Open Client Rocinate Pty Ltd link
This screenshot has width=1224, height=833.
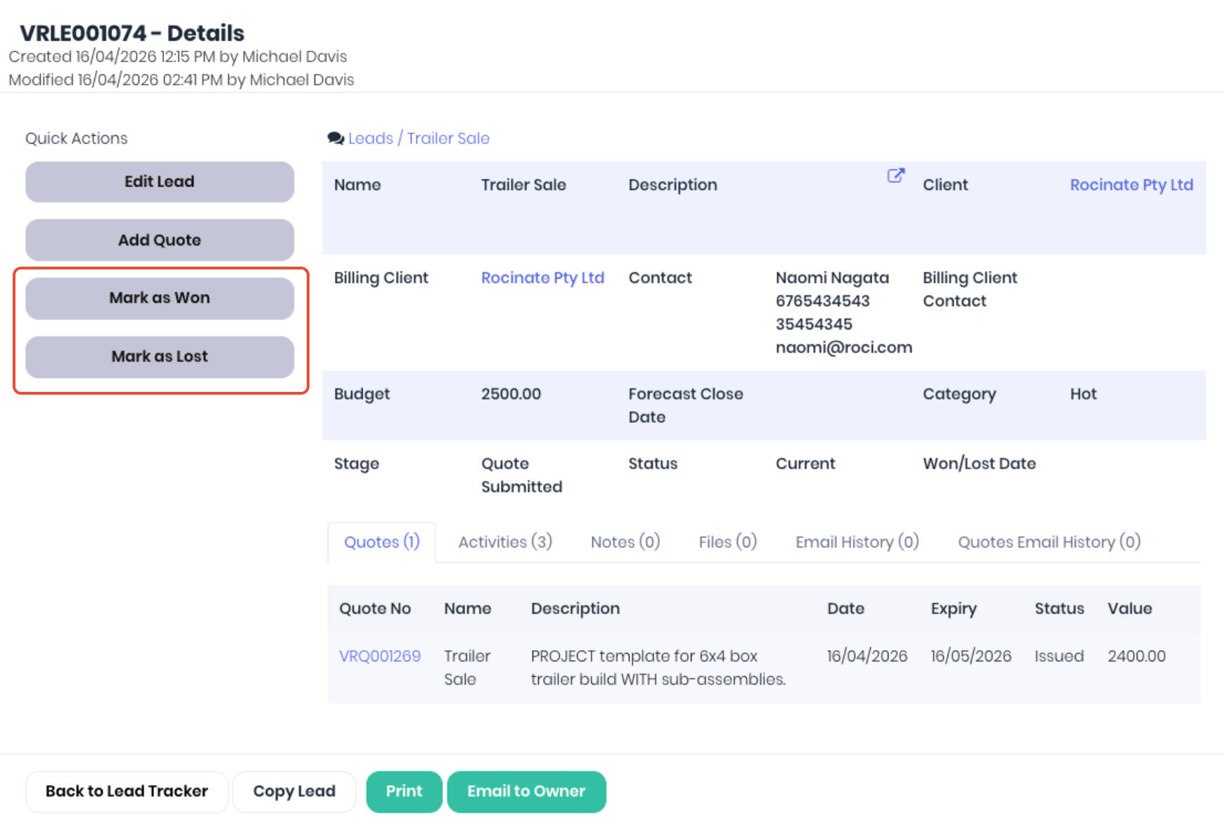click(x=1131, y=185)
